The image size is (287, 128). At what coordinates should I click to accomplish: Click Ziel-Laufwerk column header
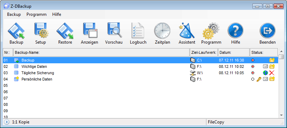(x=204, y=52)
